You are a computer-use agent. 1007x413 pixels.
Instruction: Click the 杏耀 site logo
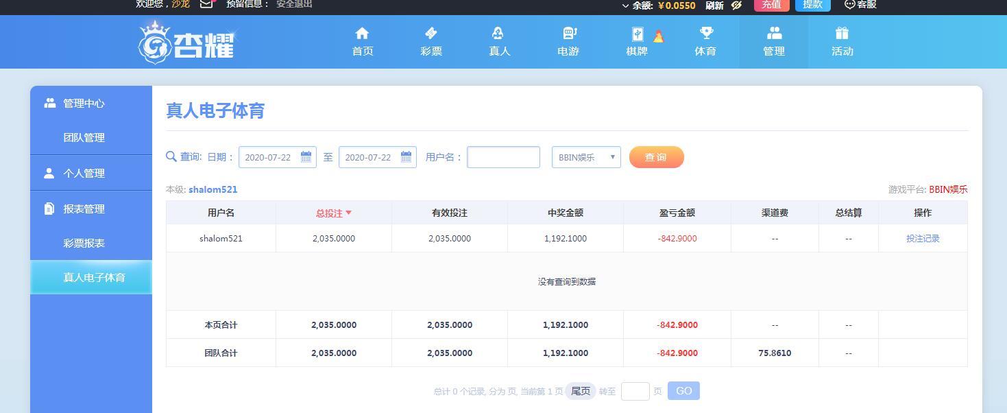coord(186,43)
